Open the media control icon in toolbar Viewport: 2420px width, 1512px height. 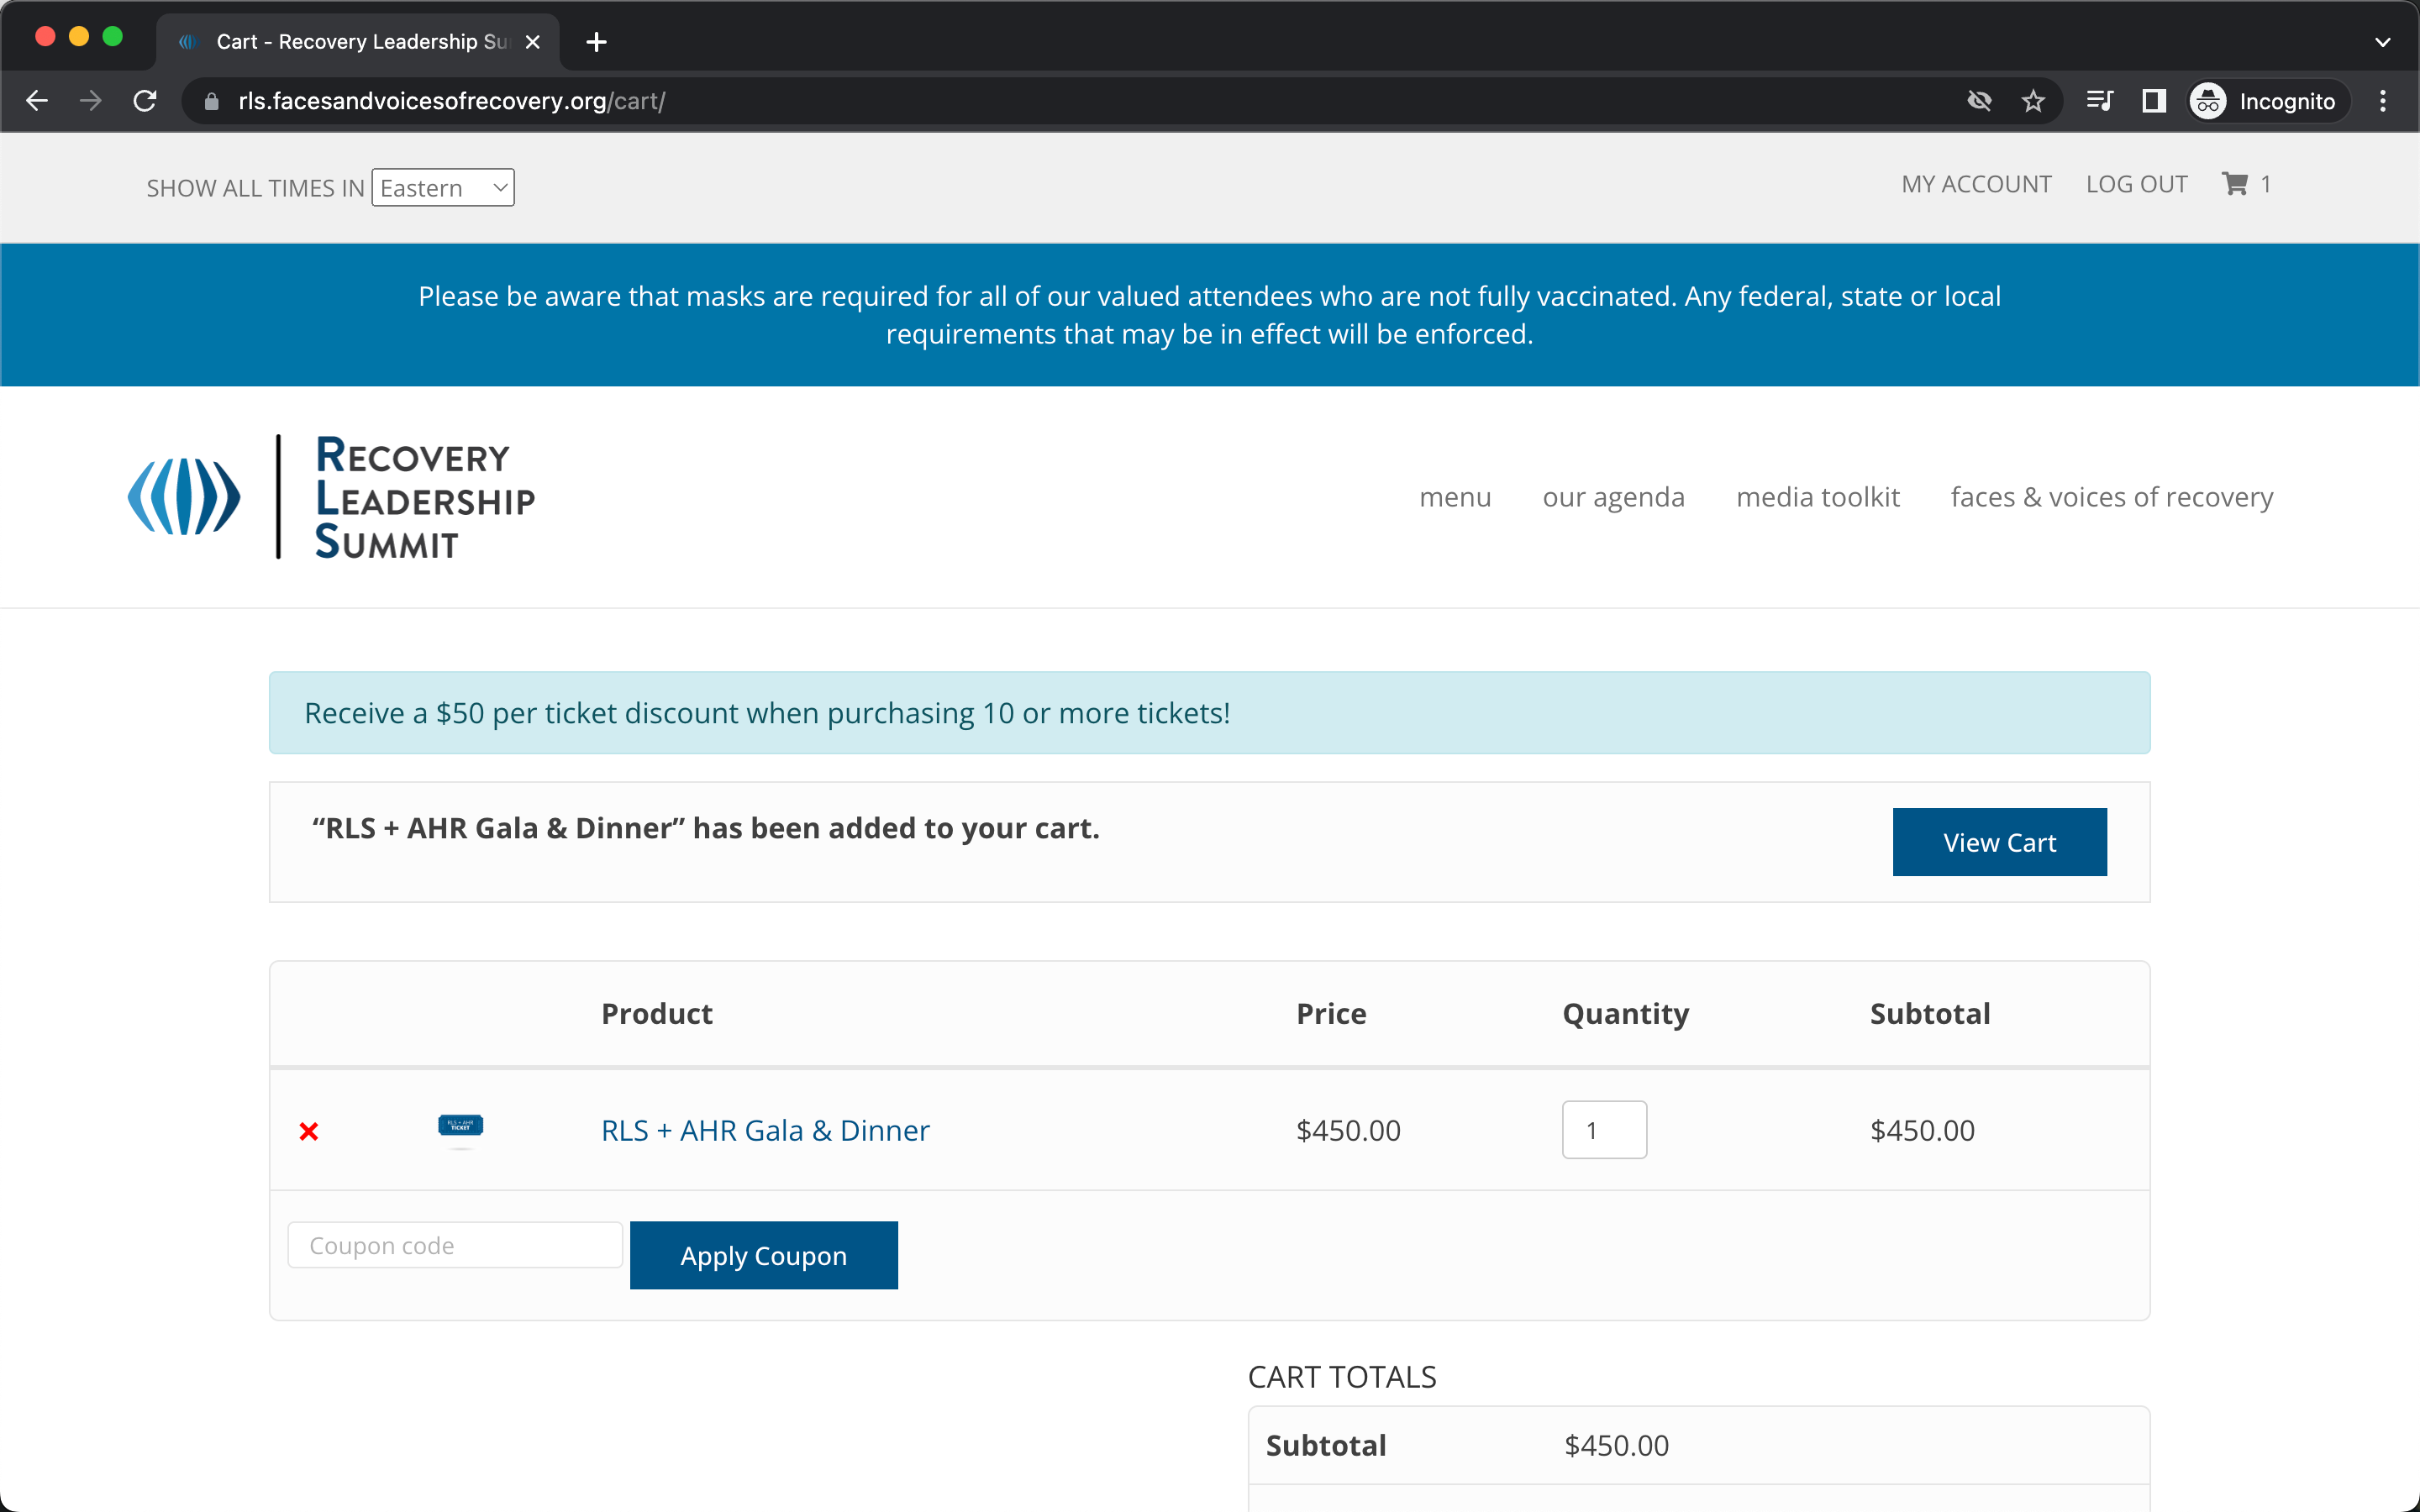pos(2099,101)
